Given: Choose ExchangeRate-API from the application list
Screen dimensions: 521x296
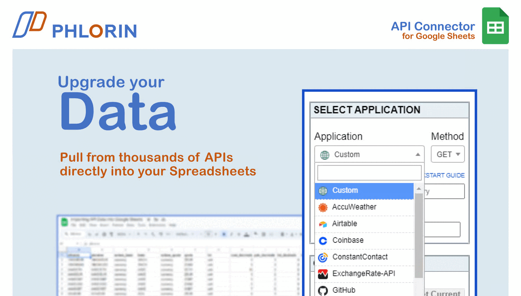Looking at the screenshot, I should point(364,274).
